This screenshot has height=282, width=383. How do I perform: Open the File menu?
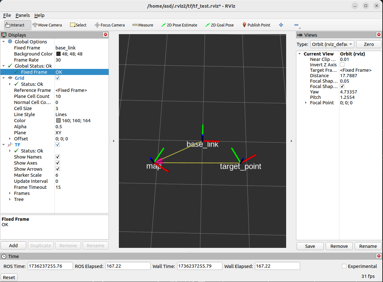pyautogui.click(x=7, y=15)
